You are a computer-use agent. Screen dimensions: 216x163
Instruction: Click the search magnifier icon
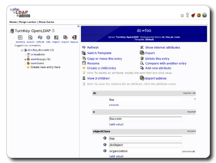(30, 37)
